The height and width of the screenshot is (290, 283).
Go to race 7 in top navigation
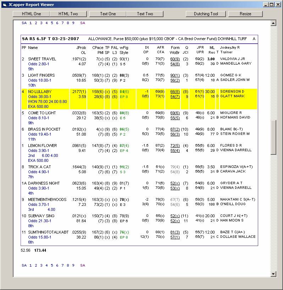pyautogui.click(x=62, y=23)
